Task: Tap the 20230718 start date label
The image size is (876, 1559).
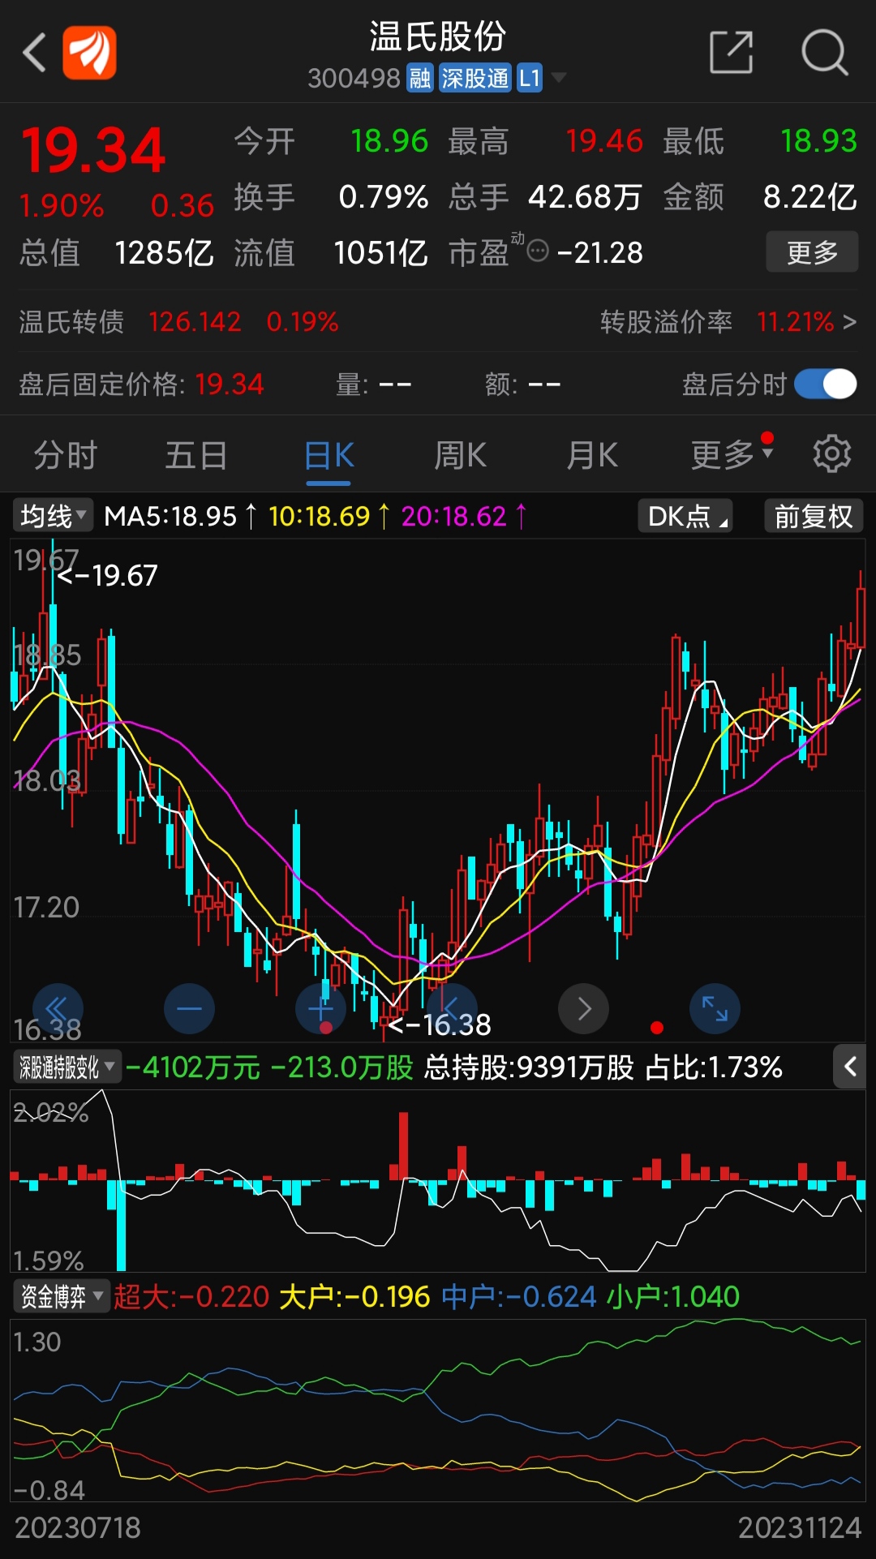Action: coord(78,1528)
